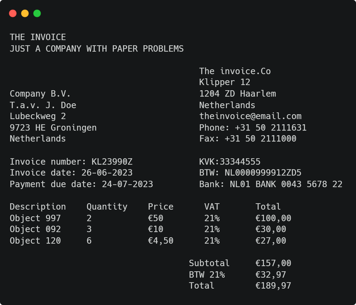The image size is (356, 305).
Task: Click the payment due date 24-07-2023
Action: [127, 184]
